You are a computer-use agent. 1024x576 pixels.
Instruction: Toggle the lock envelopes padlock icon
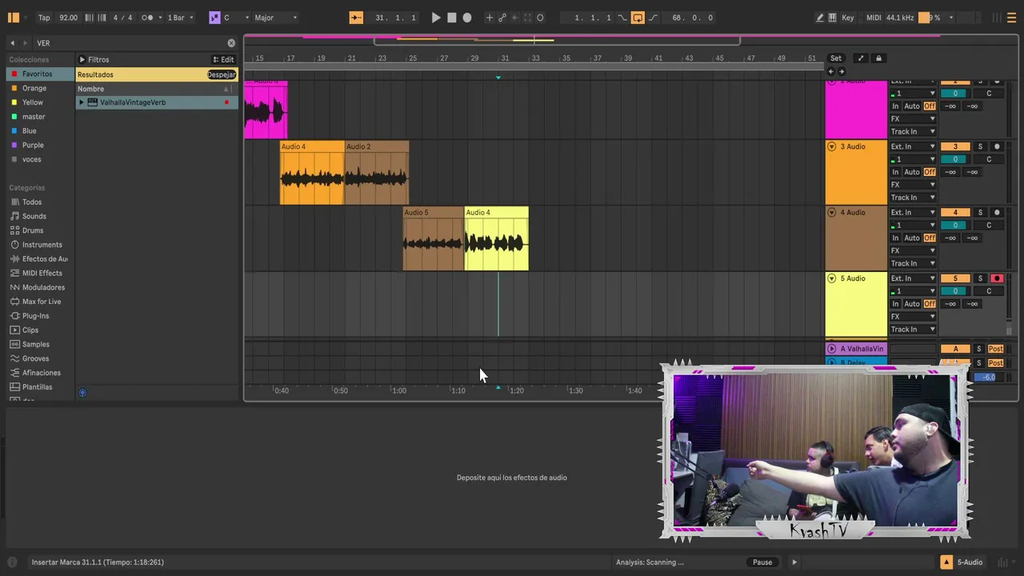tap(878, 58)
